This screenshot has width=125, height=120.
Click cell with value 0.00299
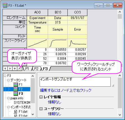[78, 54]
